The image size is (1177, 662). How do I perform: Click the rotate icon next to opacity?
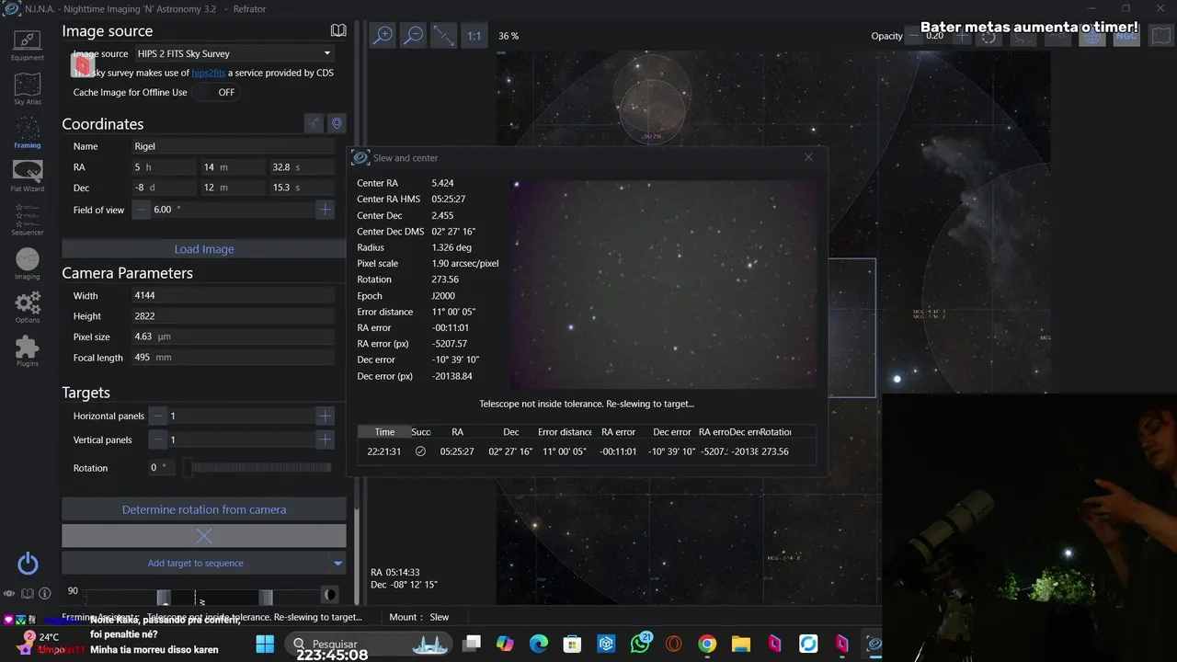click(x=988, y=36)
